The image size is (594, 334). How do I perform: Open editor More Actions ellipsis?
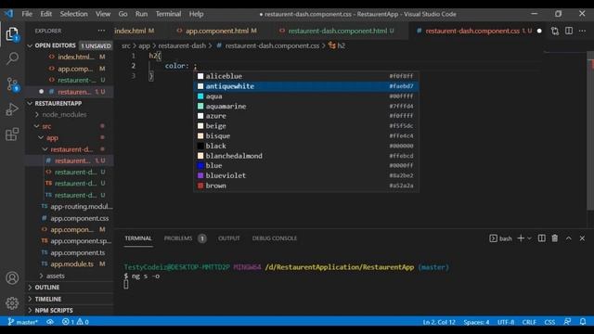point(582,31)
